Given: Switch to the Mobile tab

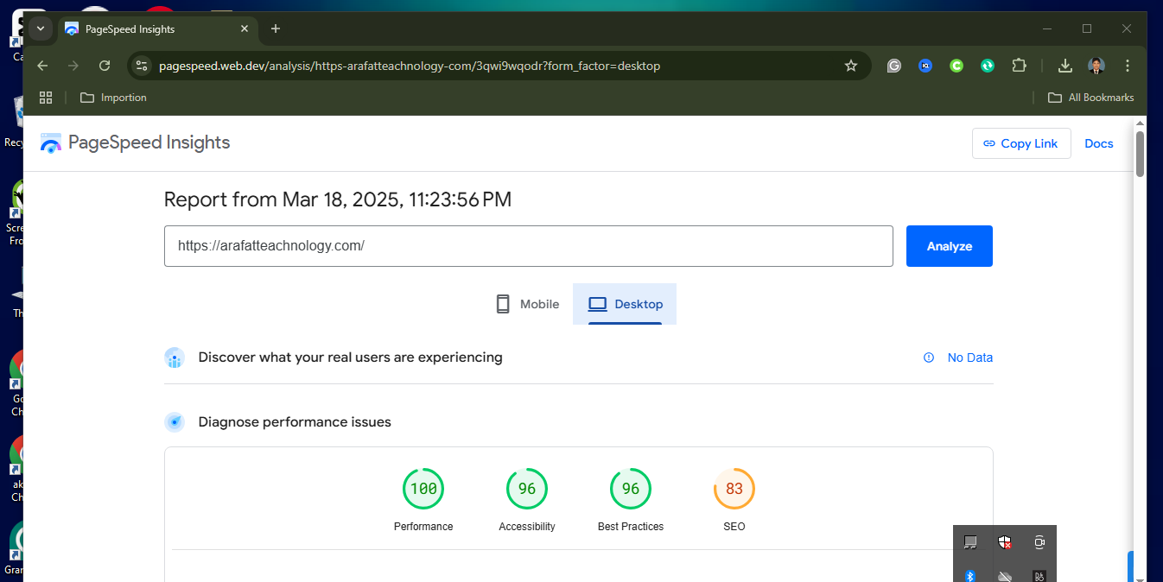Looking at the screenshot, I should tap(526, 304).
